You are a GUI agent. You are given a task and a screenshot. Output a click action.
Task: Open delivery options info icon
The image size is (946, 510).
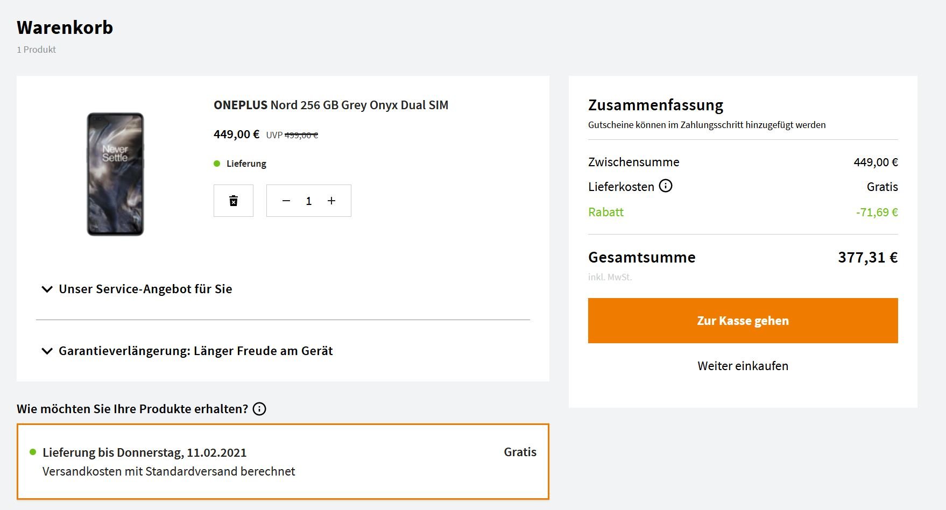[x=259, y=409]
